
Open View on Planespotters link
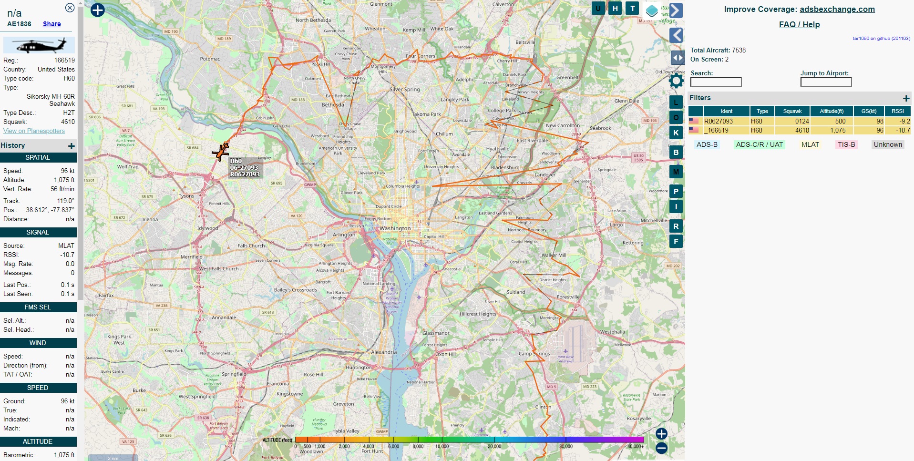click(x=34, y=131)
